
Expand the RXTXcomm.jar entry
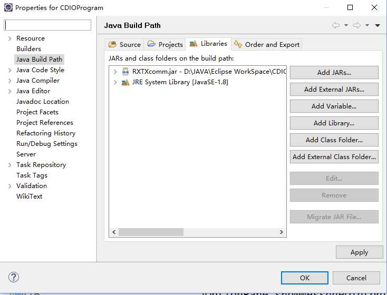pos(115,72)
